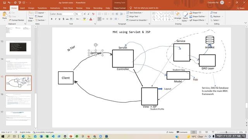Click the Quick Styles icon
248x139 pixels.
click(x=185, y=17)
